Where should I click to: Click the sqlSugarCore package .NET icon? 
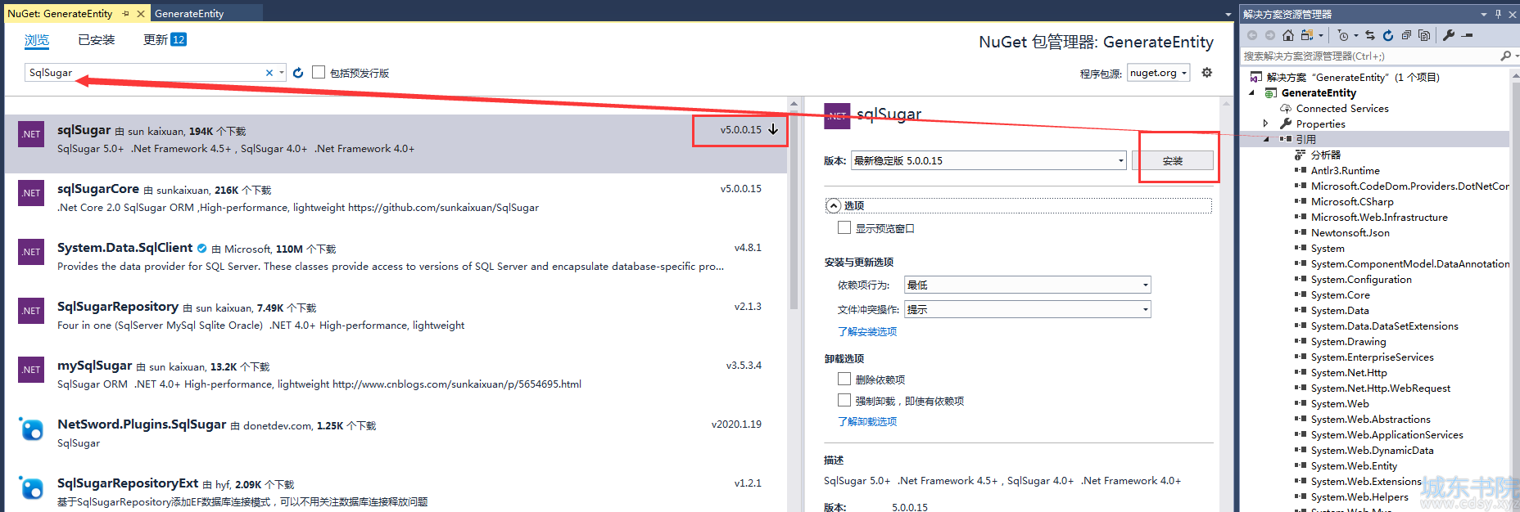coord(31,193)
